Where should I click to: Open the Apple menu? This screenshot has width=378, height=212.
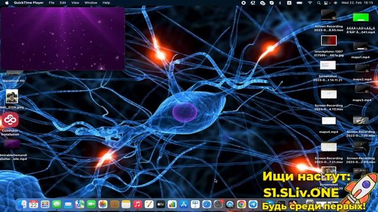pos(6,3)
